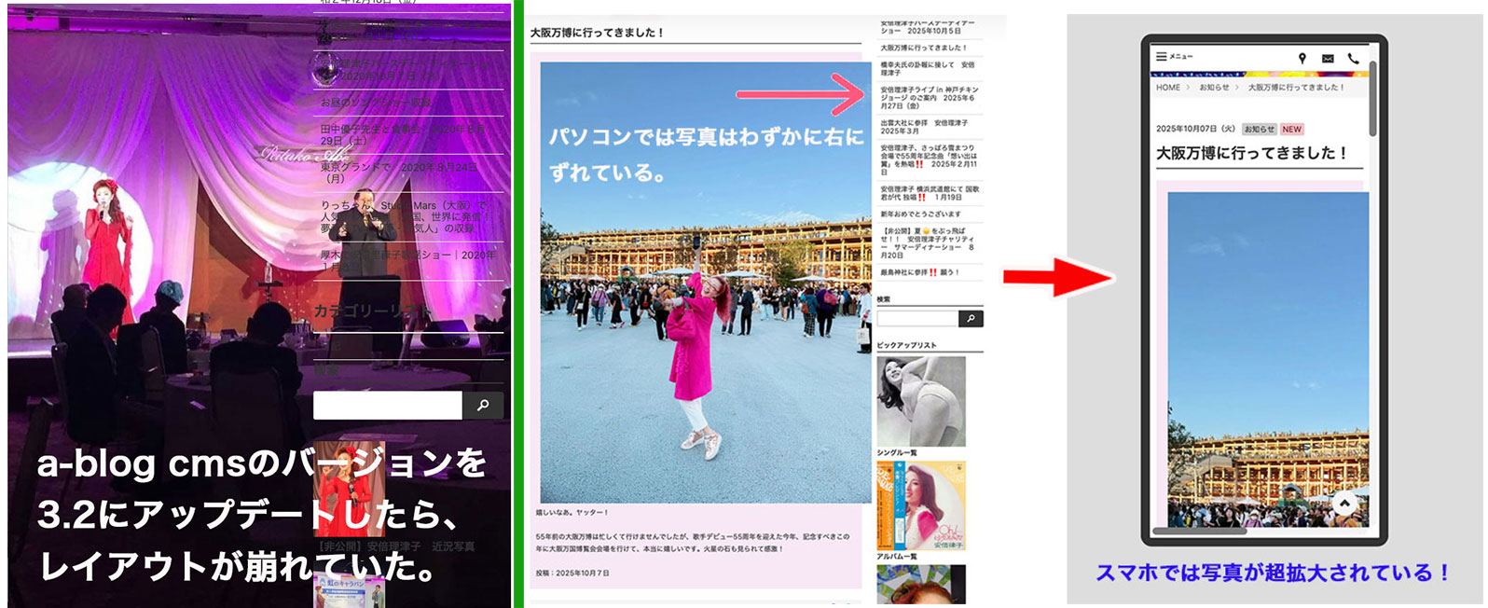Click the black-and-white pickup list photo
1488x608 pixels.
(920, 401)
